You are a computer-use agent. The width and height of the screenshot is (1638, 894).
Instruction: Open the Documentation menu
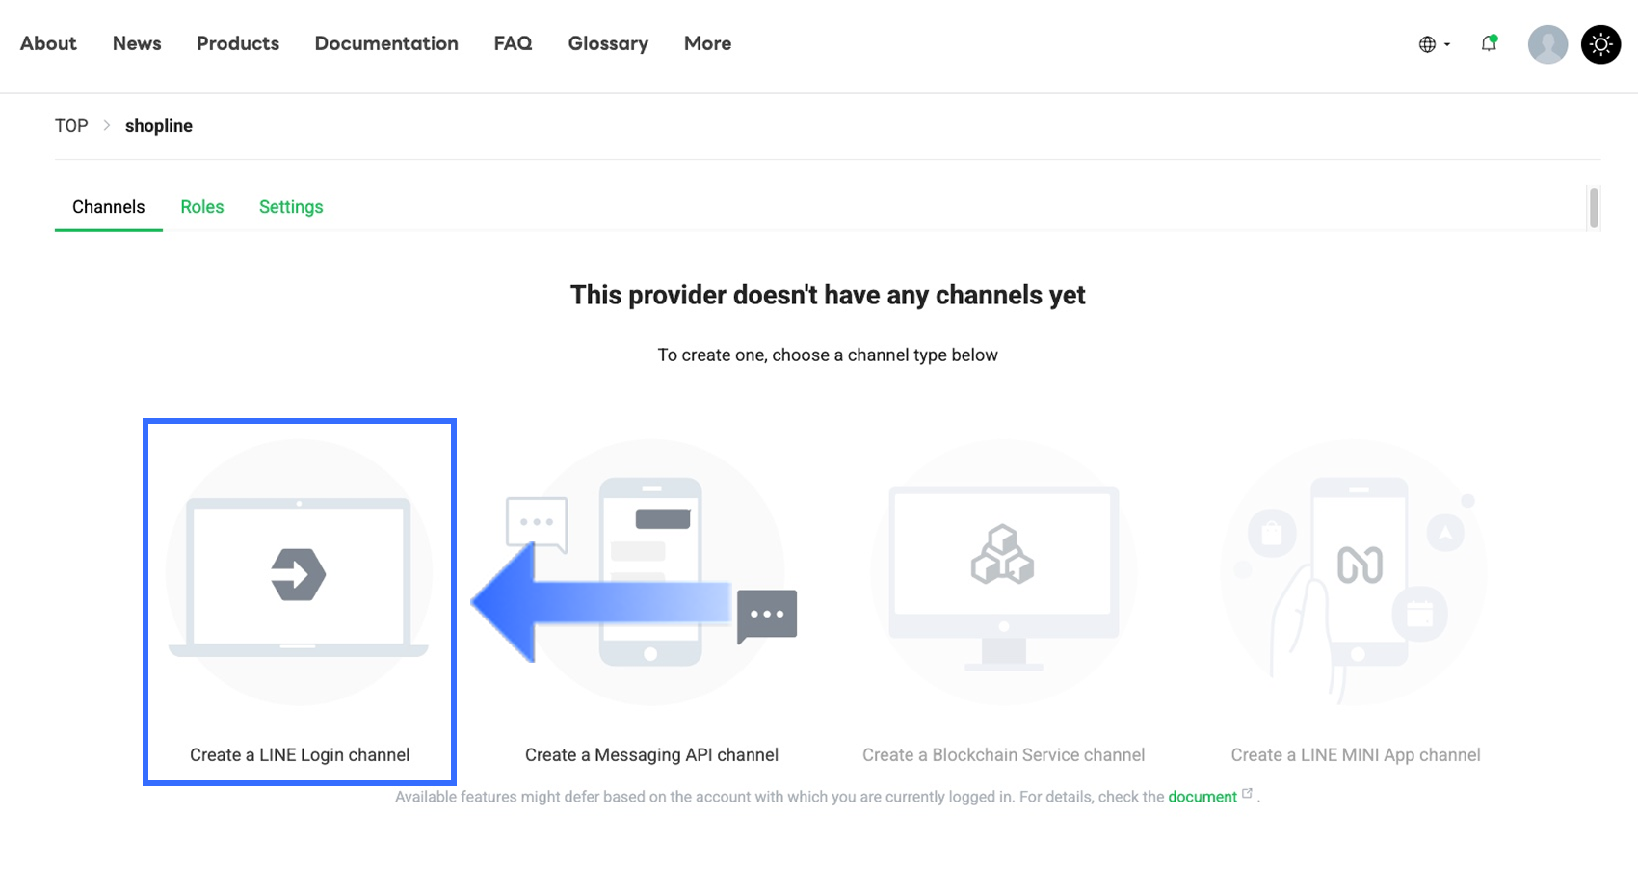click(386, 43)
